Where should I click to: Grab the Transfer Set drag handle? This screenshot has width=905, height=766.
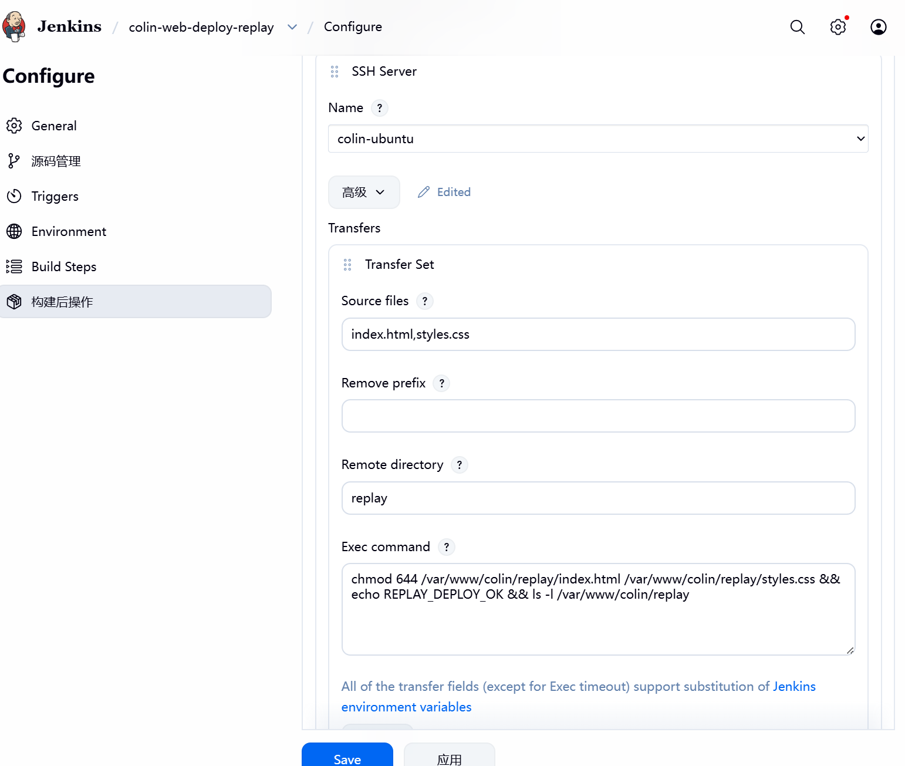click(x=347, y=265)
